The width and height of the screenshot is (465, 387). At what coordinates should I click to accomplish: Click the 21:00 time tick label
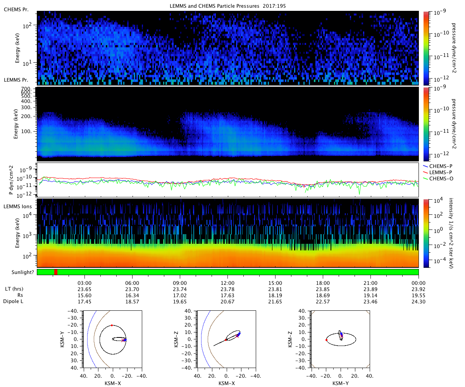coord(371,283)
